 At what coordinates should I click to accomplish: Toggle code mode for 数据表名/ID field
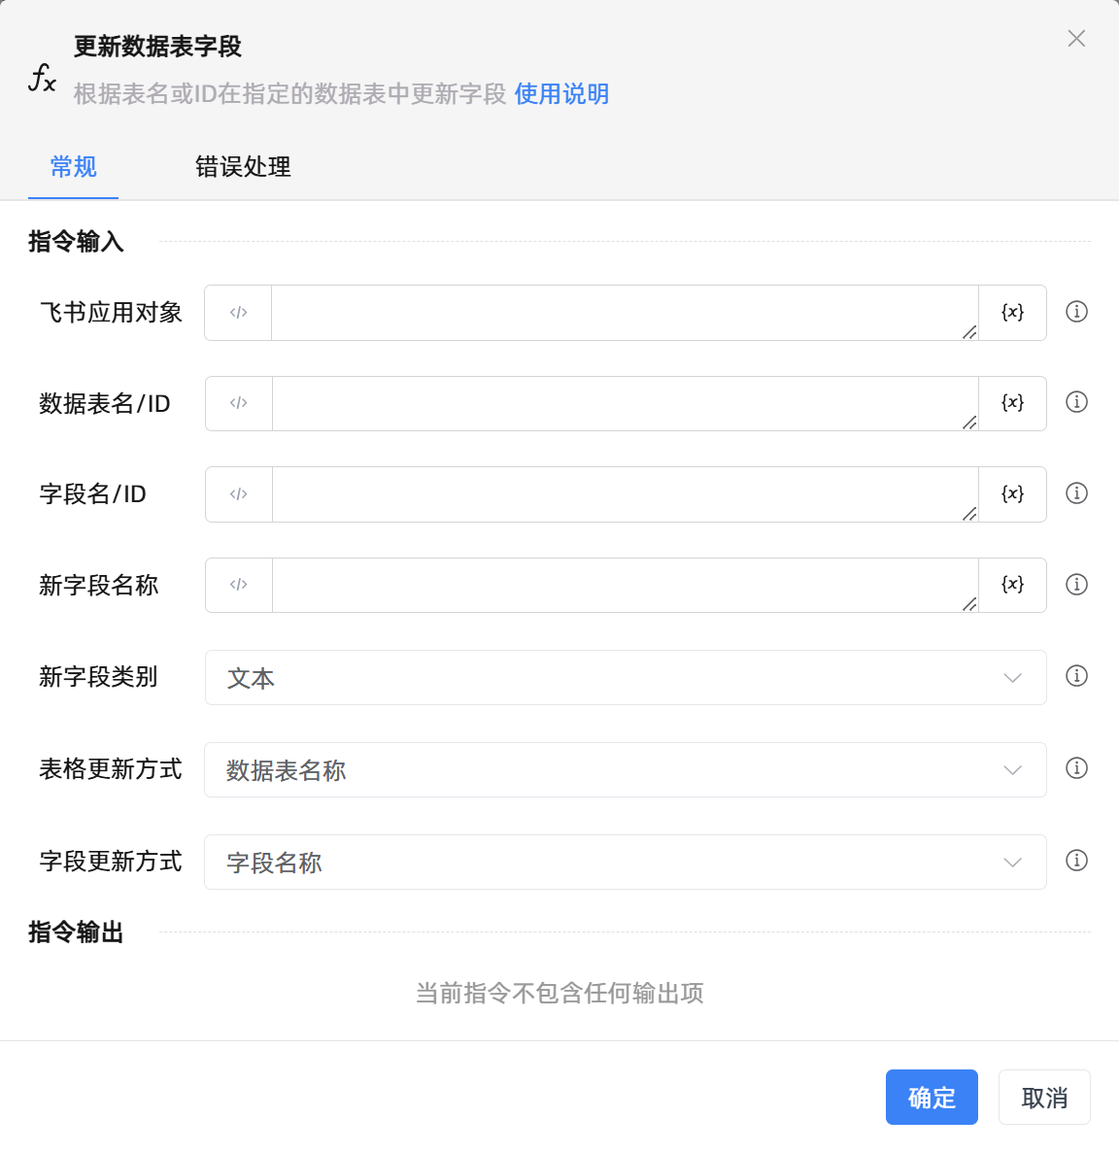[x=238, y=403]
